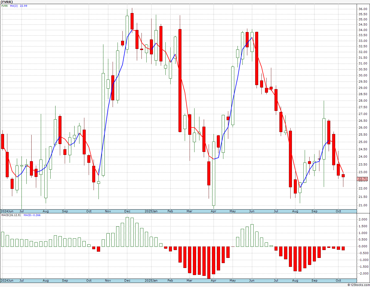Select the tallest green MACD bar in December

coord(127,232)
